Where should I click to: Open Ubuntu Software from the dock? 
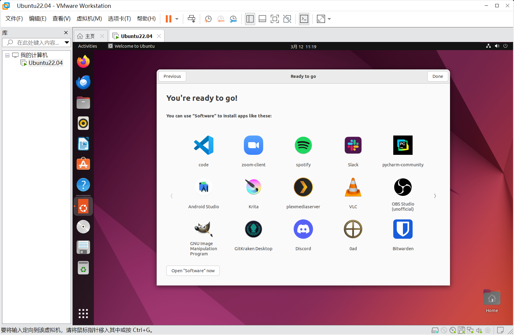(x=83, y=164)
